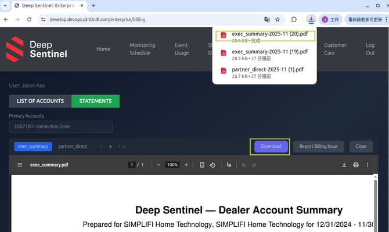
Task: Click the Close button
Action: (x=361, y=147)
